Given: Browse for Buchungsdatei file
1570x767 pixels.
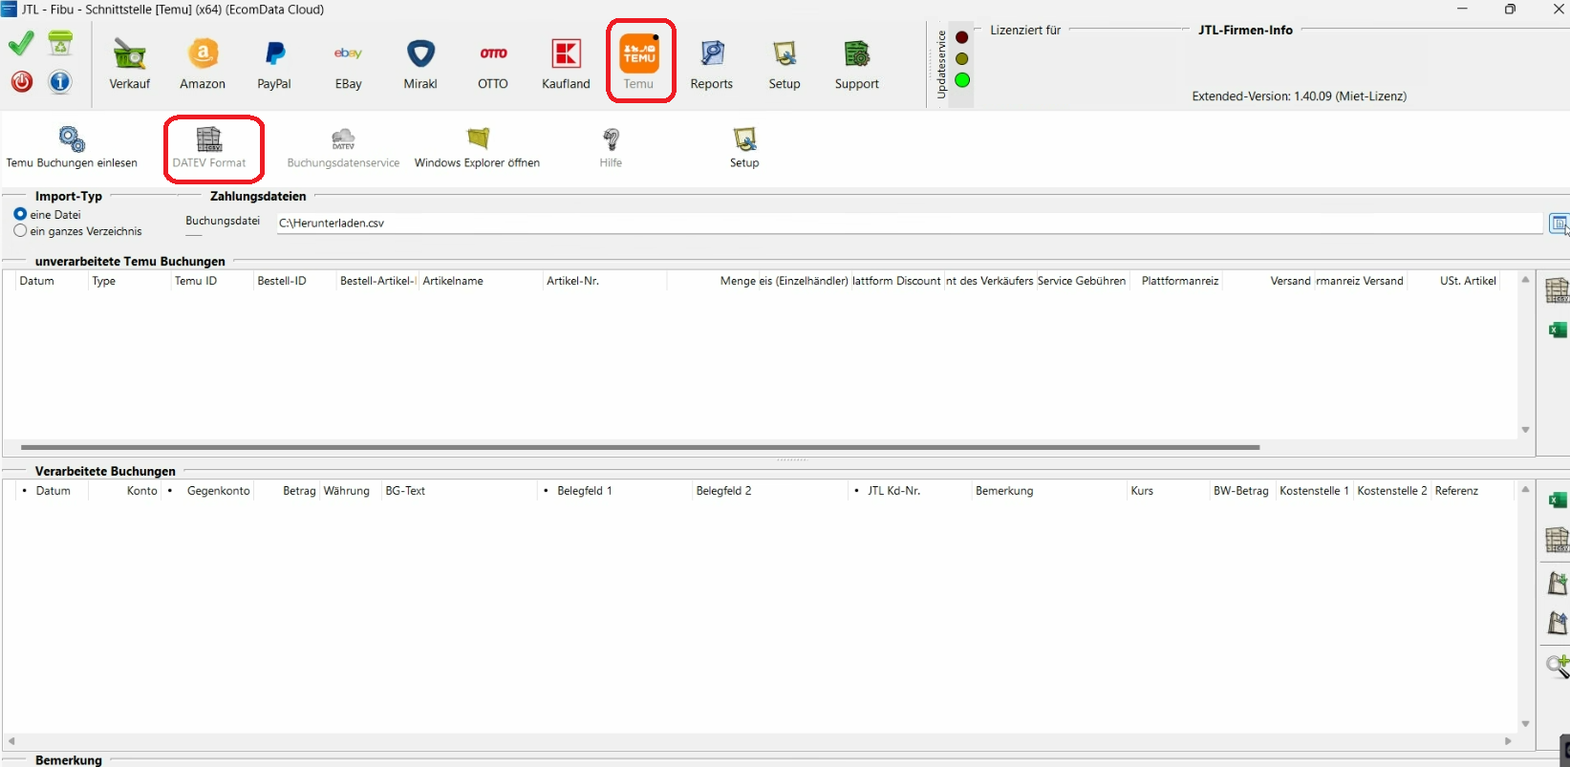Looking at the screenshot, I should 1558,224.
